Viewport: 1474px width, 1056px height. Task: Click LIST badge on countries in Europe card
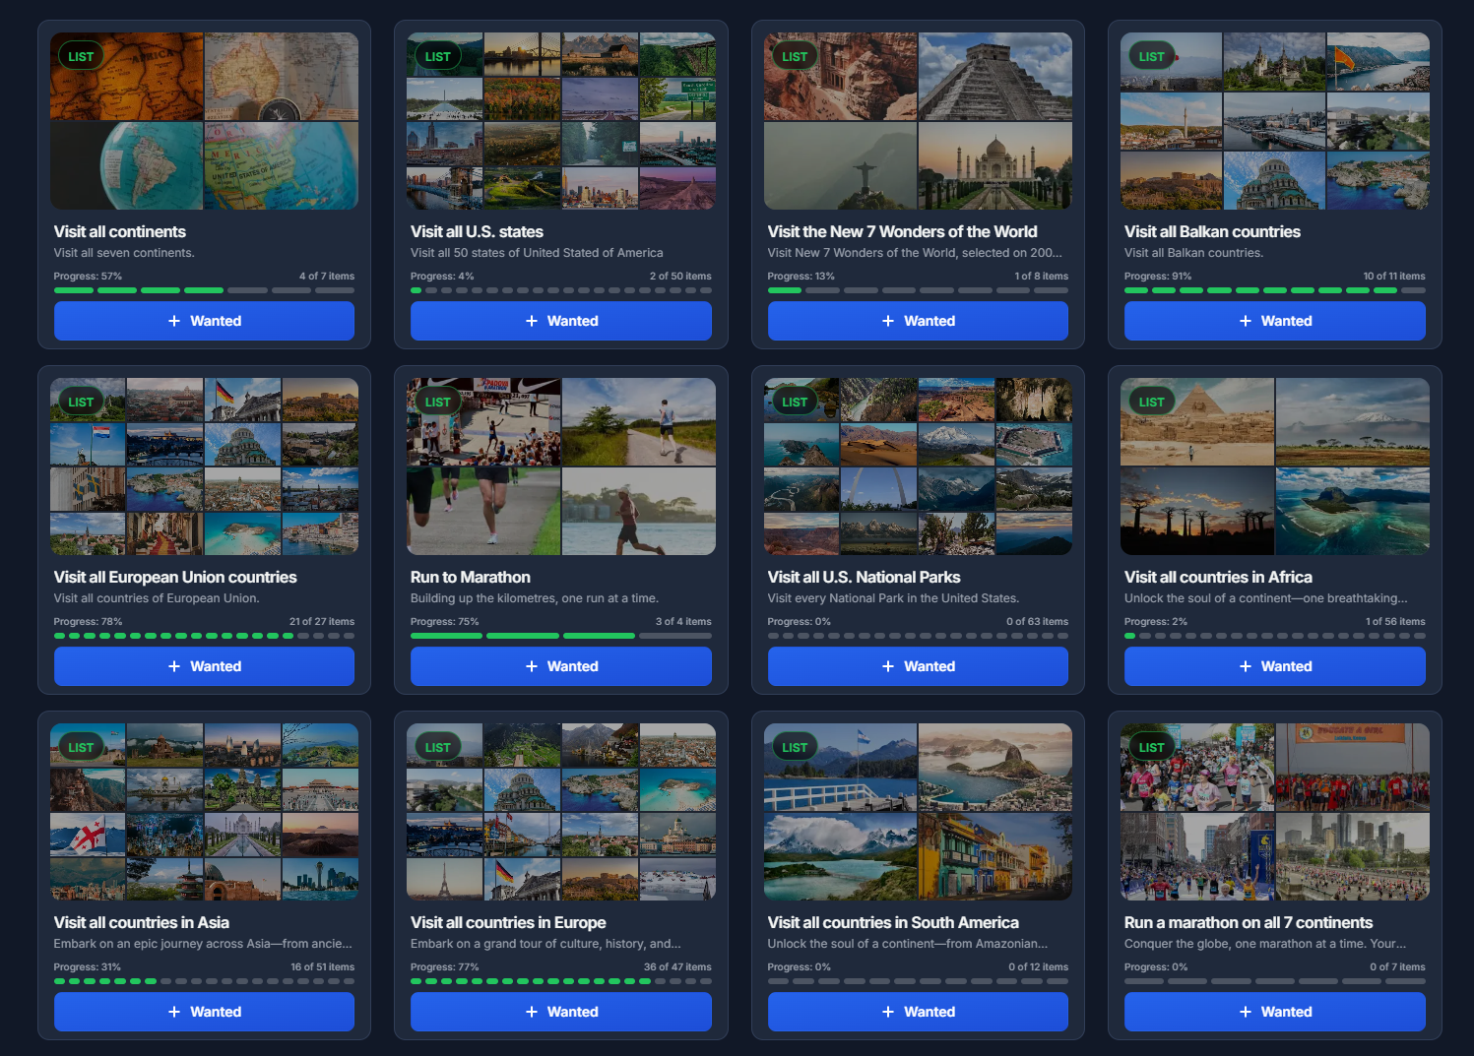437,747
